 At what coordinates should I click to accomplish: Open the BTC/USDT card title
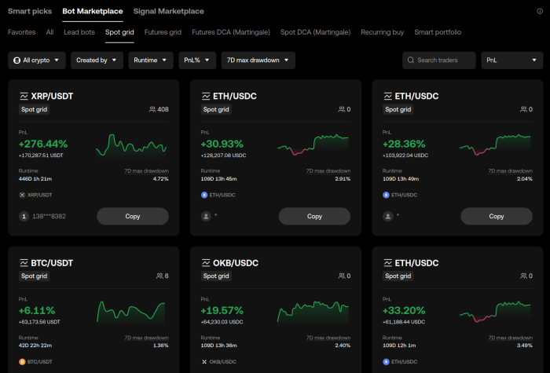tap(52, 263)
